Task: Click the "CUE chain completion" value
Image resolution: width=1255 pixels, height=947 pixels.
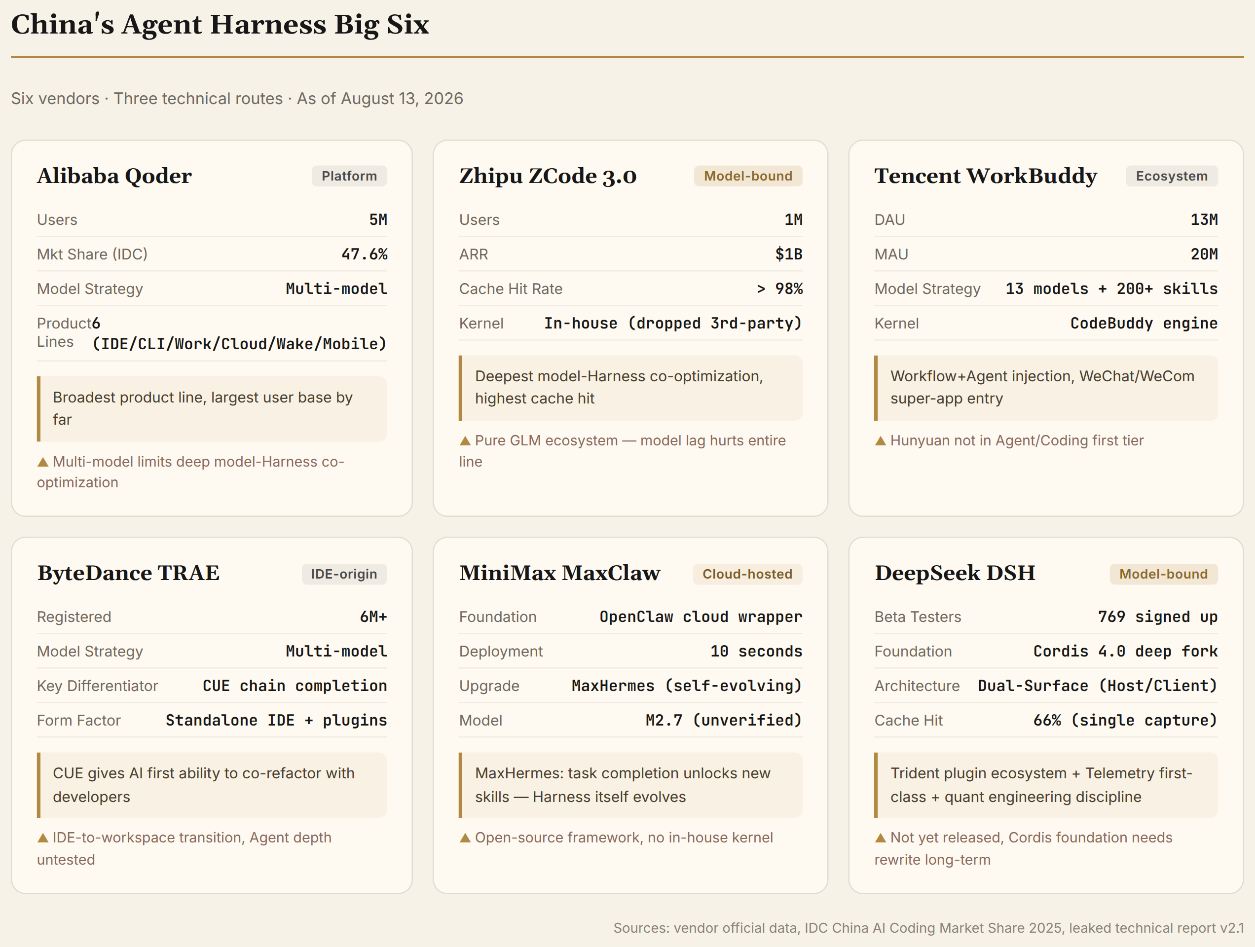Action: [295, 686]
